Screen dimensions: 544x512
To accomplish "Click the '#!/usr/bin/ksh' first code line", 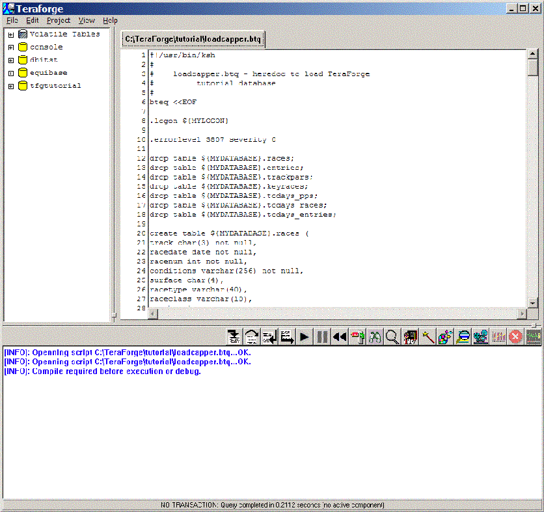I will click(182, 55).
